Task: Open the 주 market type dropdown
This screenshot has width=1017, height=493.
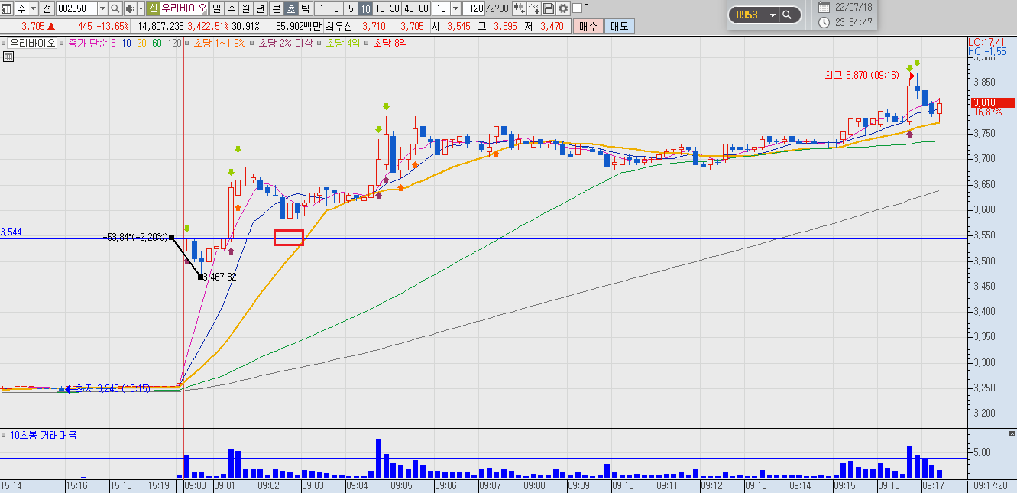Action: pyautogui.click(x=33, y=8)
